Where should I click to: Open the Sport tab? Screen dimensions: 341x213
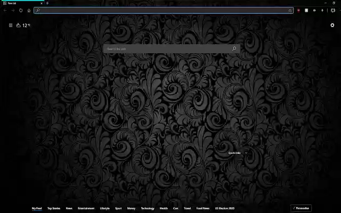118,208
